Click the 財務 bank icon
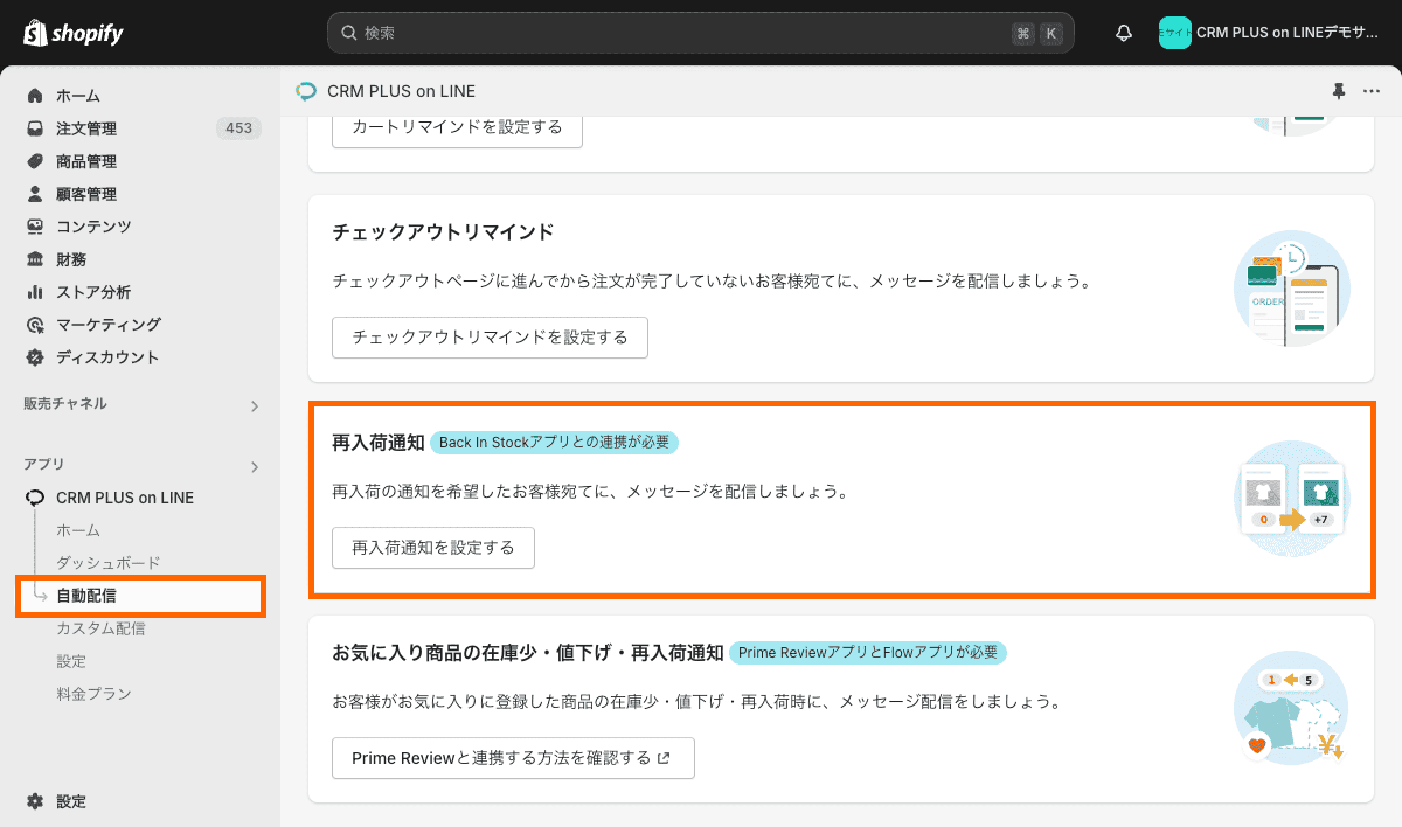1402x827 pixels. click(x=35, y=259)
